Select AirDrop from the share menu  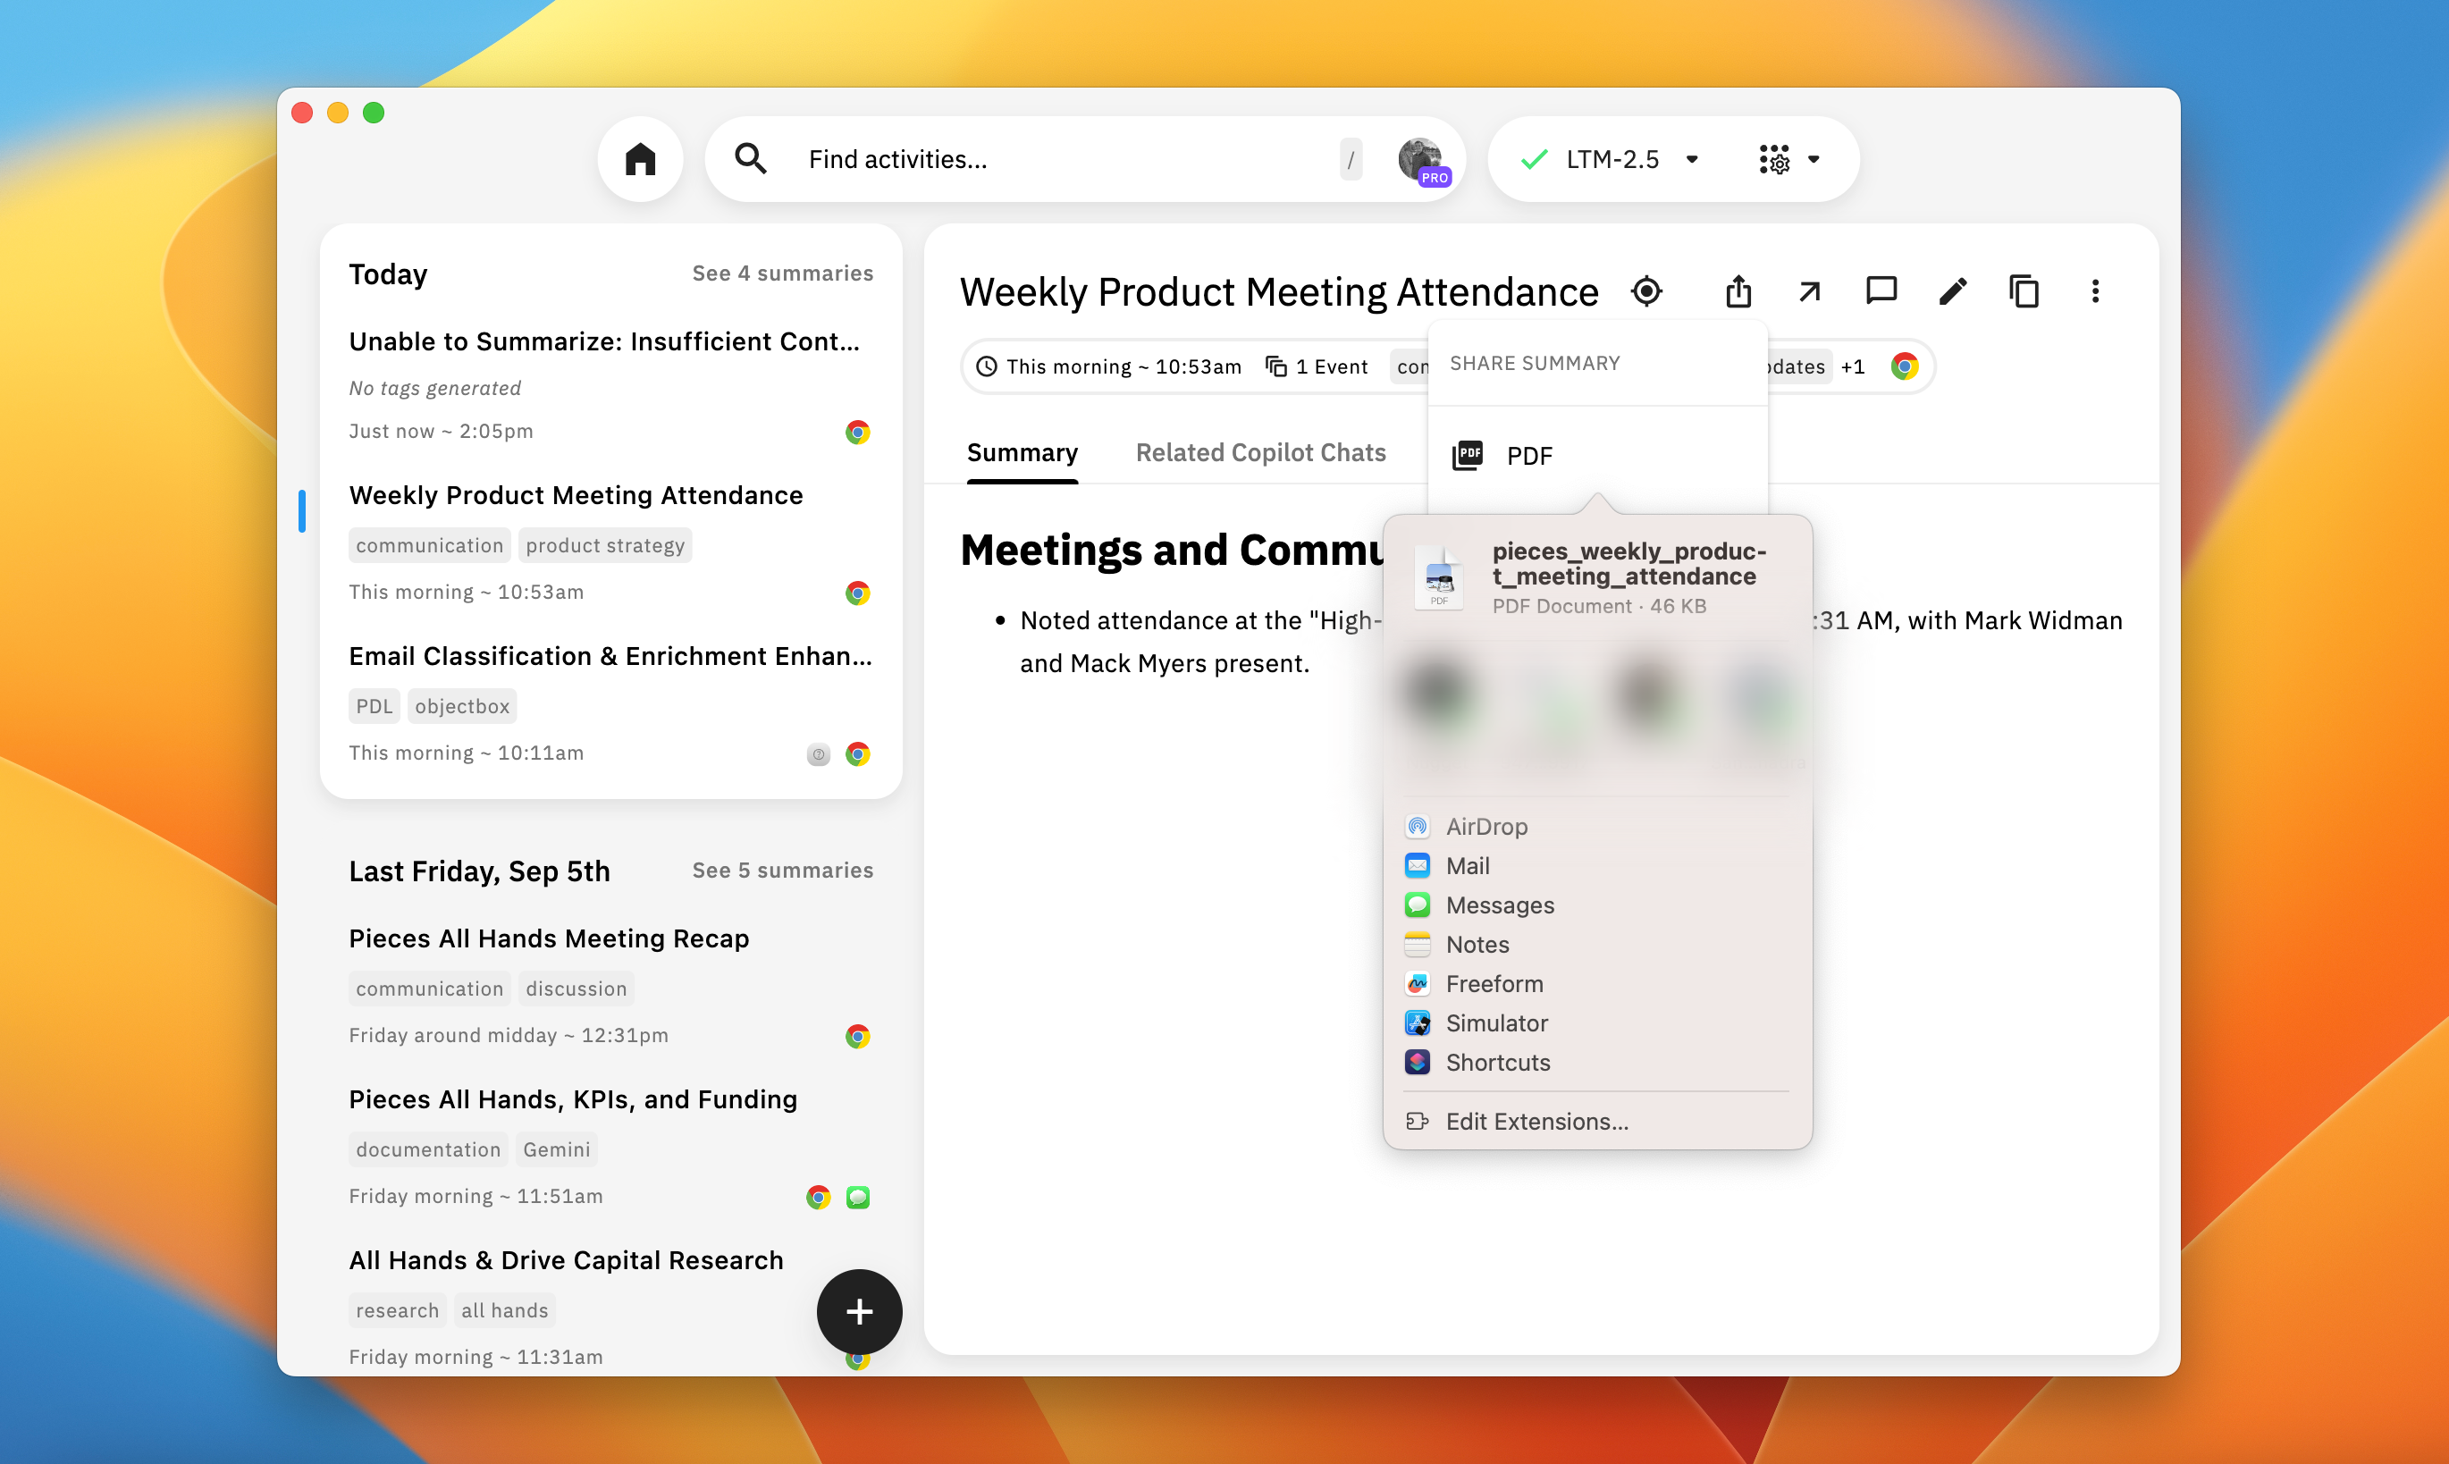tap(1485, 826)
